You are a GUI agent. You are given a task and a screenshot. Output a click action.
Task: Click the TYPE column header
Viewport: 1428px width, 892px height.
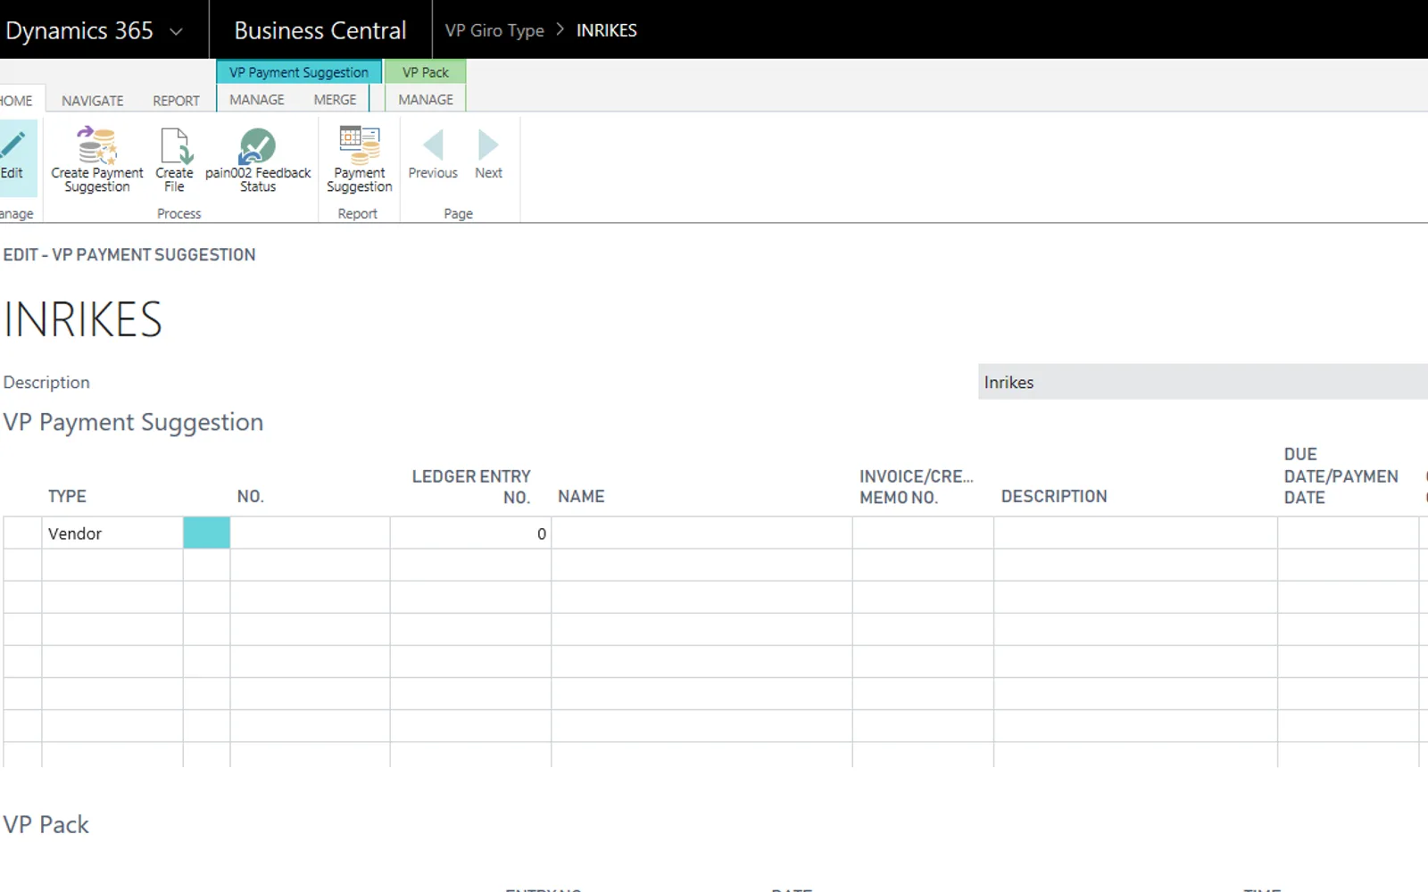(x=67, y=496)
